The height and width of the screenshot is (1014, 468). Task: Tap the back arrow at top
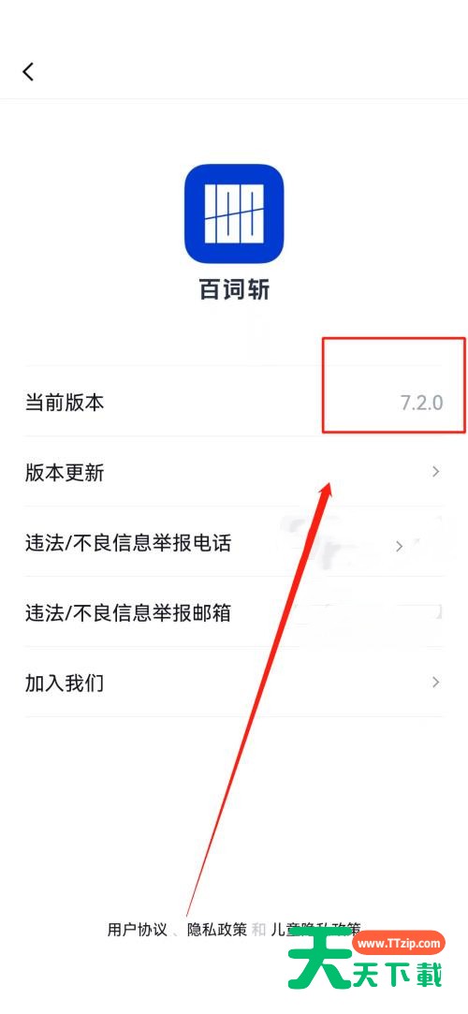pos(28,71)
